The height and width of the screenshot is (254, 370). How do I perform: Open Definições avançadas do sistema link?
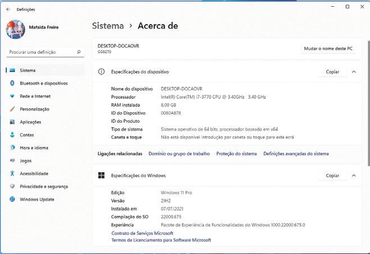point(296,154)
